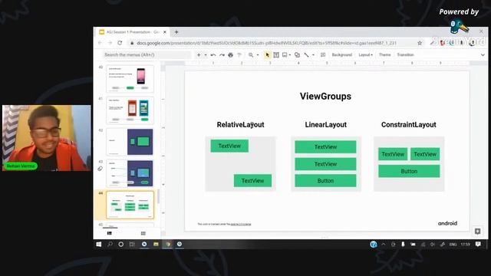Open File Explorer from the taskbar
Screen dimensions: 491x276
156,244
